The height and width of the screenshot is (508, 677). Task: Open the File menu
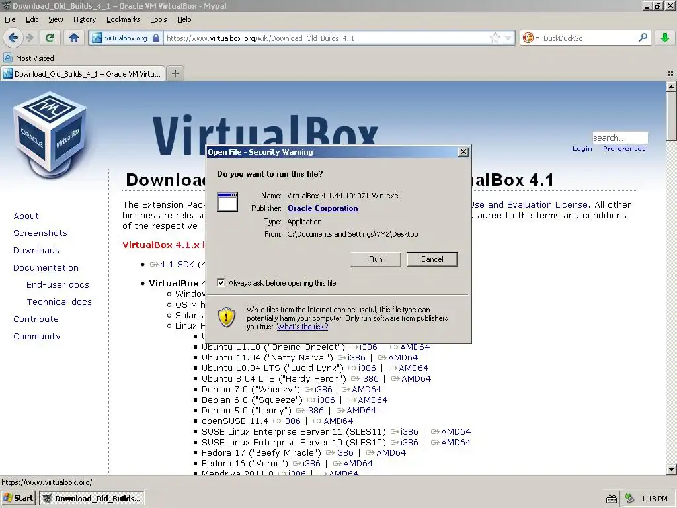(x=10, y=19)
